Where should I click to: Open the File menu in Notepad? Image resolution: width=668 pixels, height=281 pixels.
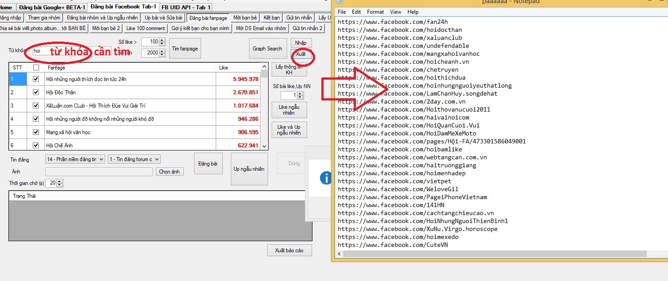(342, 12)
